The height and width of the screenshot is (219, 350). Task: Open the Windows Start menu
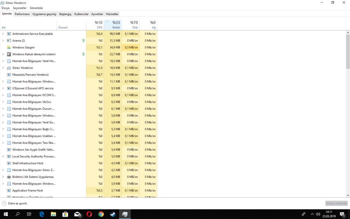[6, 214]
